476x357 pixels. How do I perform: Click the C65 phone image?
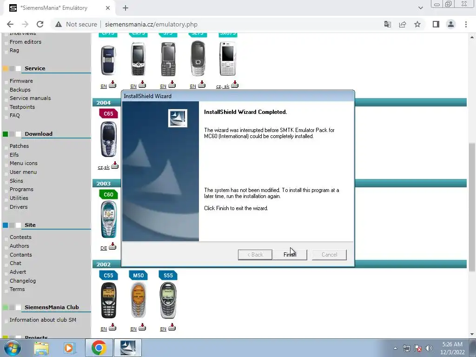[108, 139]
